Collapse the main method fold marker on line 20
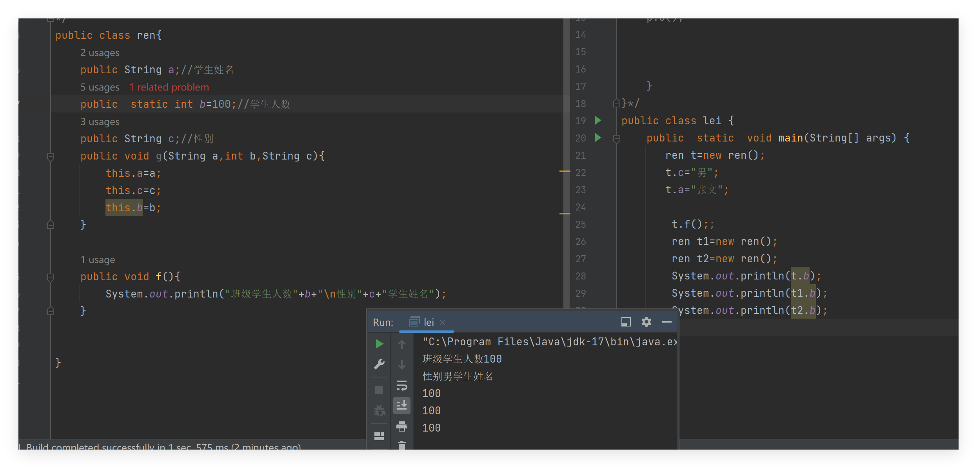This screenshot has height=468, width=977. [616, 138]
